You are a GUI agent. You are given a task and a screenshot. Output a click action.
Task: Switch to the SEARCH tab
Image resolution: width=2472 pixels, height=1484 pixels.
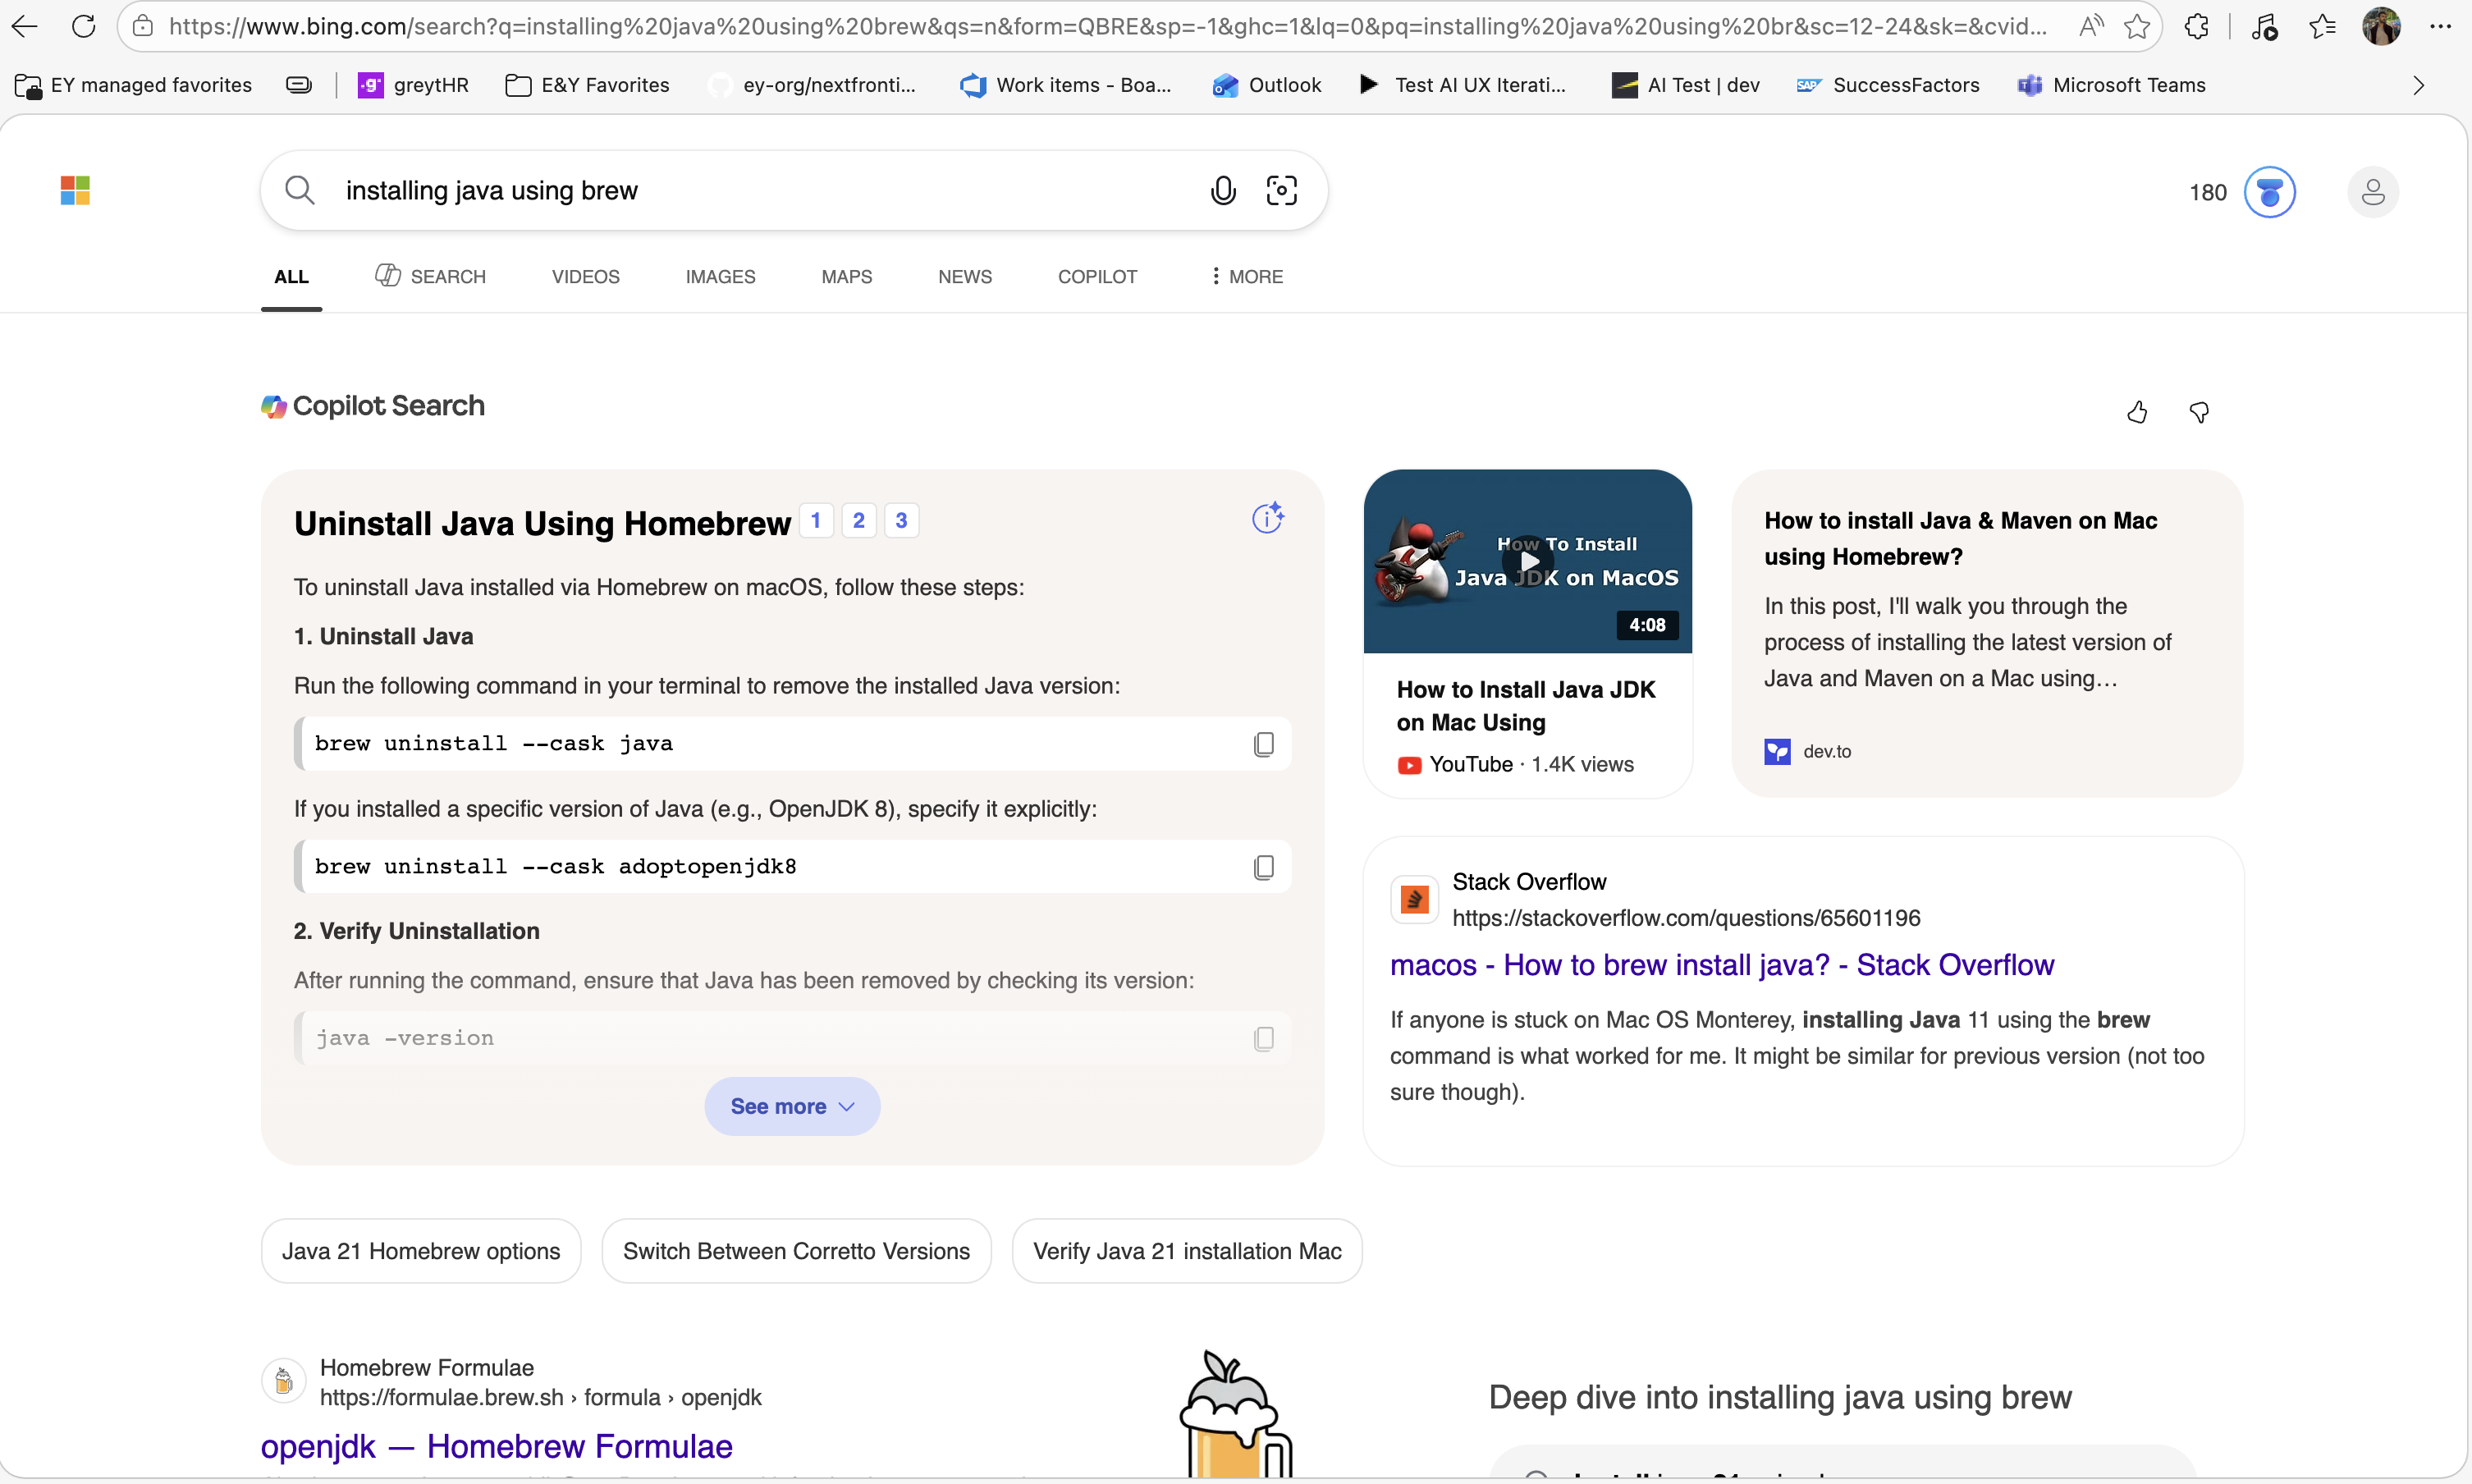[430, 277]
